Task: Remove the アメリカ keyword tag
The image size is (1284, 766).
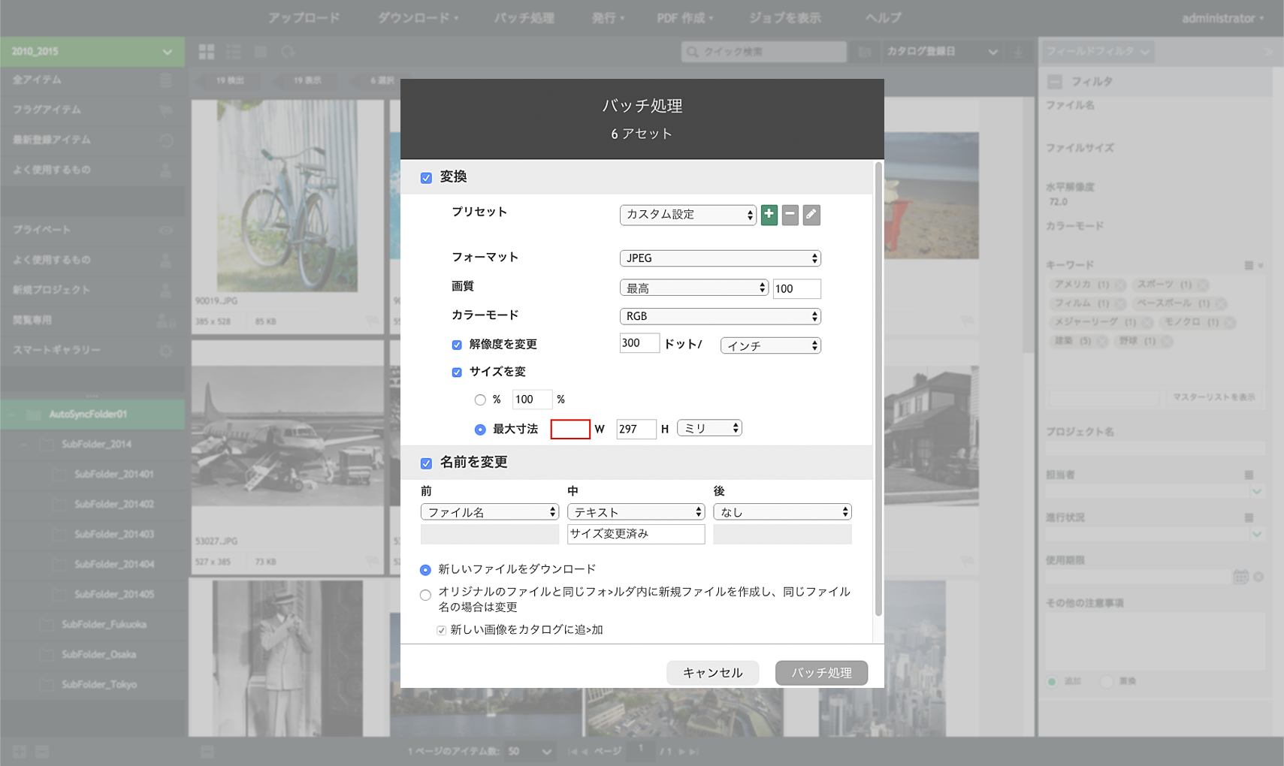Action: click(x=1119, y=285)
